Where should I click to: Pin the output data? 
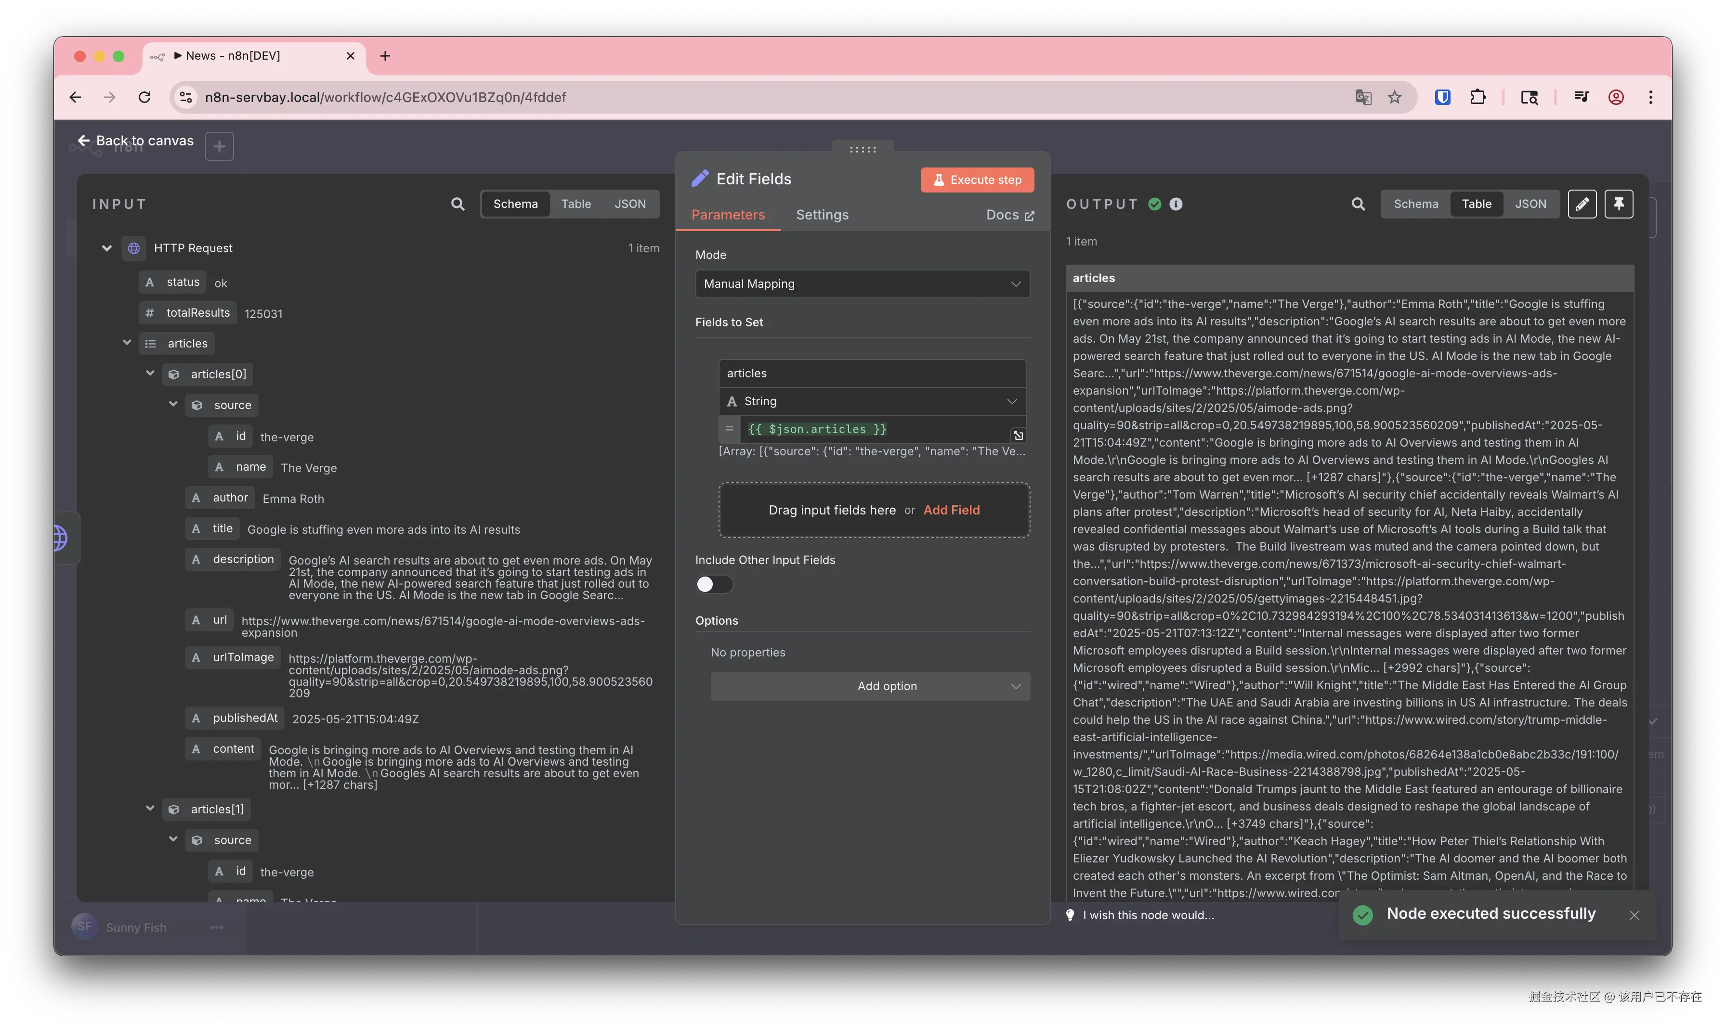(1619, 204)
